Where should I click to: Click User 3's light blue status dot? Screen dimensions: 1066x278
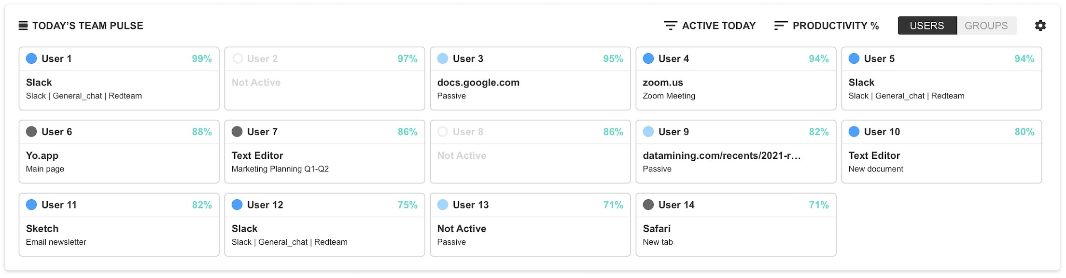coord(443,58)
